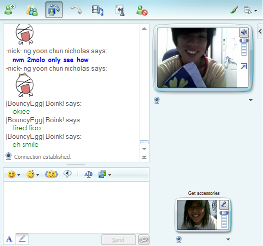263x246 pixels.
Task: Click the phone call handset icon
Action: coord(76,10)
